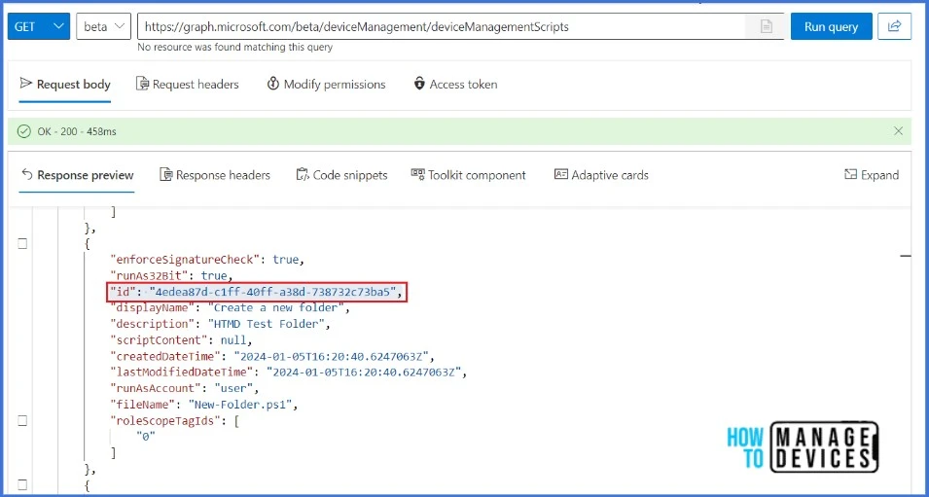This screenshot has height=497, width=929.
Task: Click the Modify permissions key icon
Action: (x=273, y=84)
